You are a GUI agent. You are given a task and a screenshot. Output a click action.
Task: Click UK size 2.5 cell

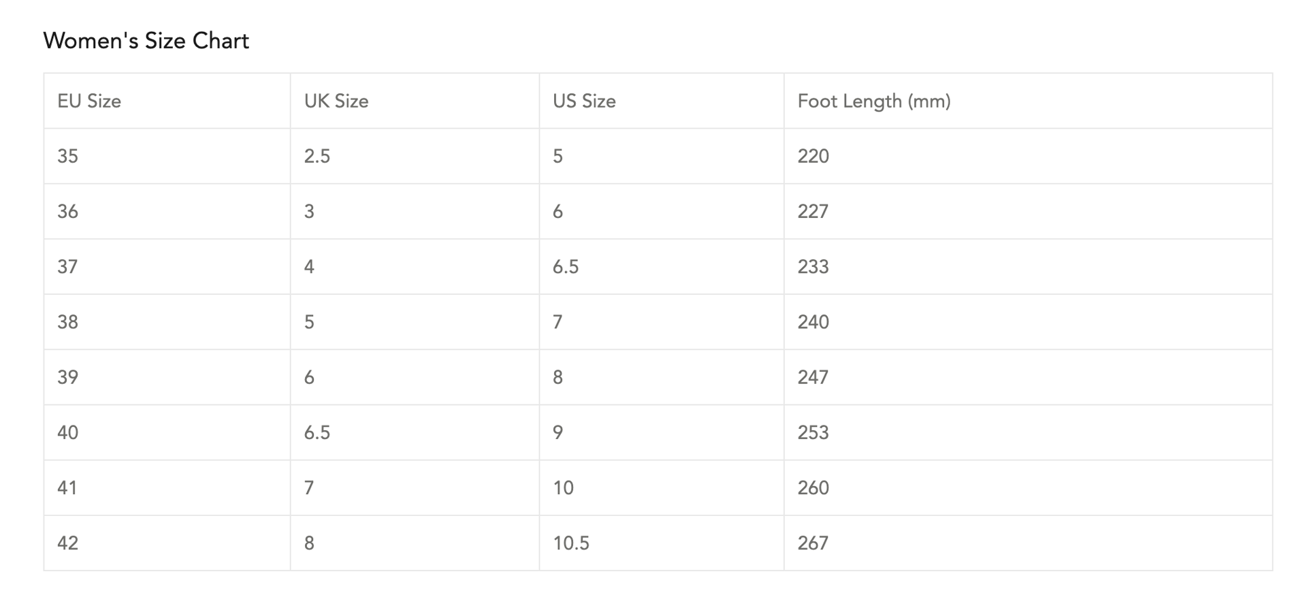tap(317, 157)
